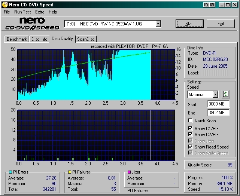The width and height of the screenshot is (240, 196).
Task: Click the Quality Score value 99
Action: (230, 165)
